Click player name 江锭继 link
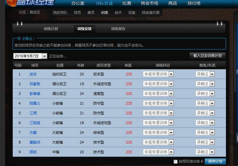Screen dimensions: 238x166 coord(35,123)
